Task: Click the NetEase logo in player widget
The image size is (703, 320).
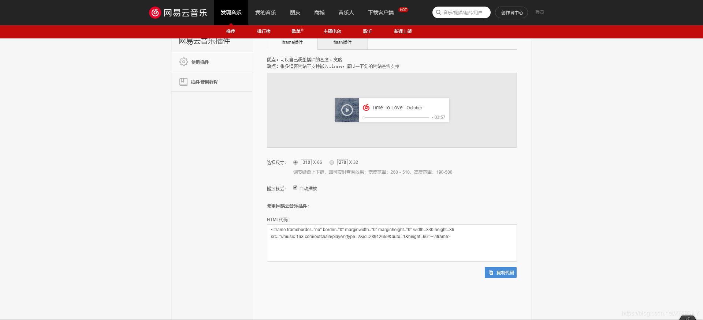Action: click(x=366, y=108)
